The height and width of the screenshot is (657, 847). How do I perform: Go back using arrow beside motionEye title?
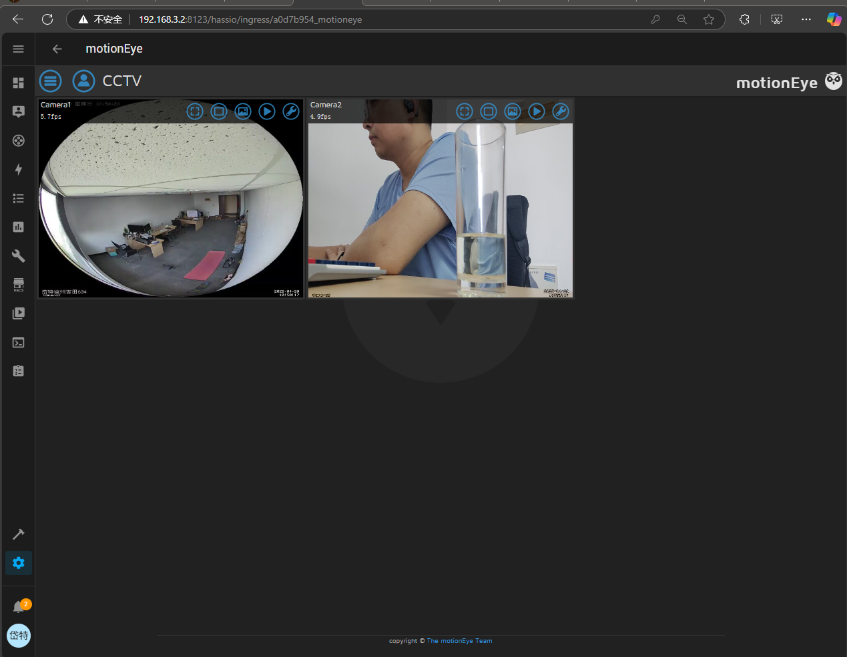[57, 49]
